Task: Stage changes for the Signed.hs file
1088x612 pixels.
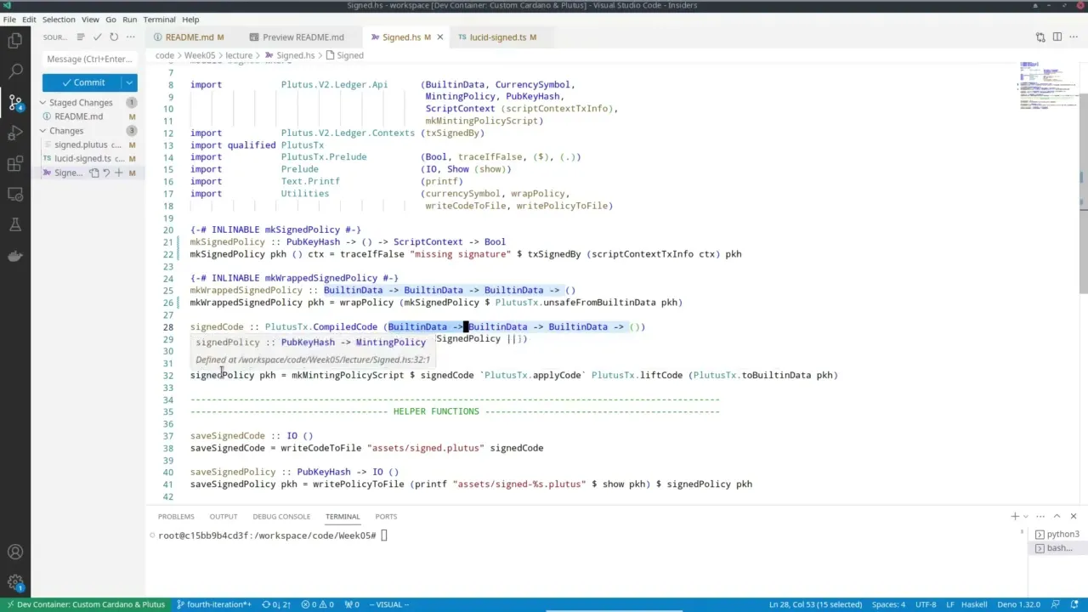Action: click(x=119, y=173)
